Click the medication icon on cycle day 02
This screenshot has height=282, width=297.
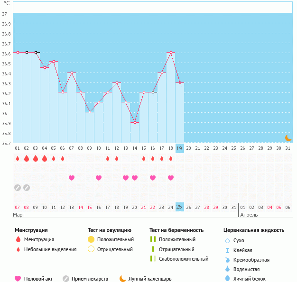tap(27, 187)
